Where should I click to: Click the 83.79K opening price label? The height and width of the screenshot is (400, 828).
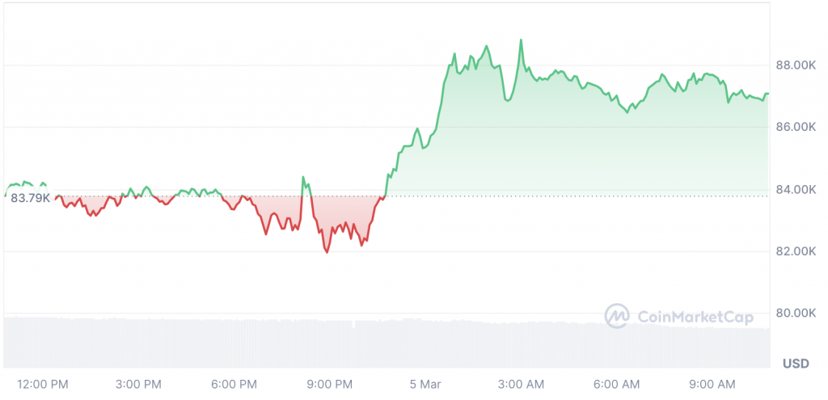tap(30, 197)
